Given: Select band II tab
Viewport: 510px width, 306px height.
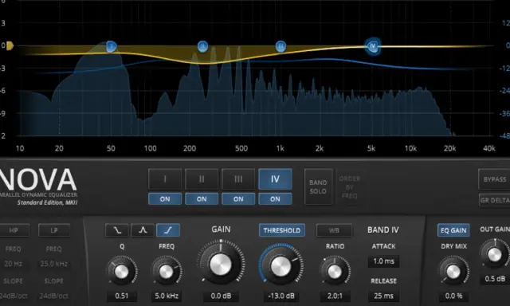Looking at the screenshot, I should [202, 178].
